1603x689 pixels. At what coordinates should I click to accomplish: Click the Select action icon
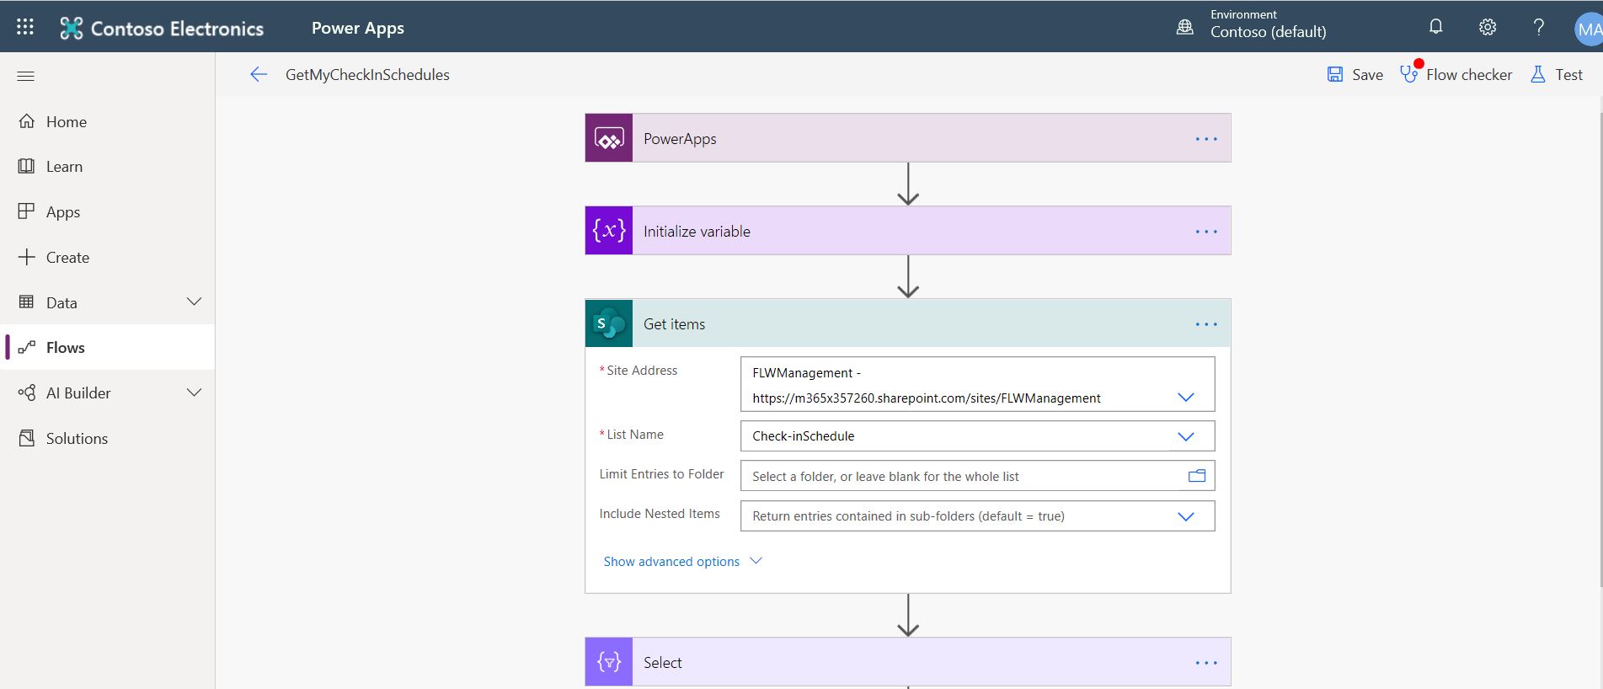(x=609, y=662)
